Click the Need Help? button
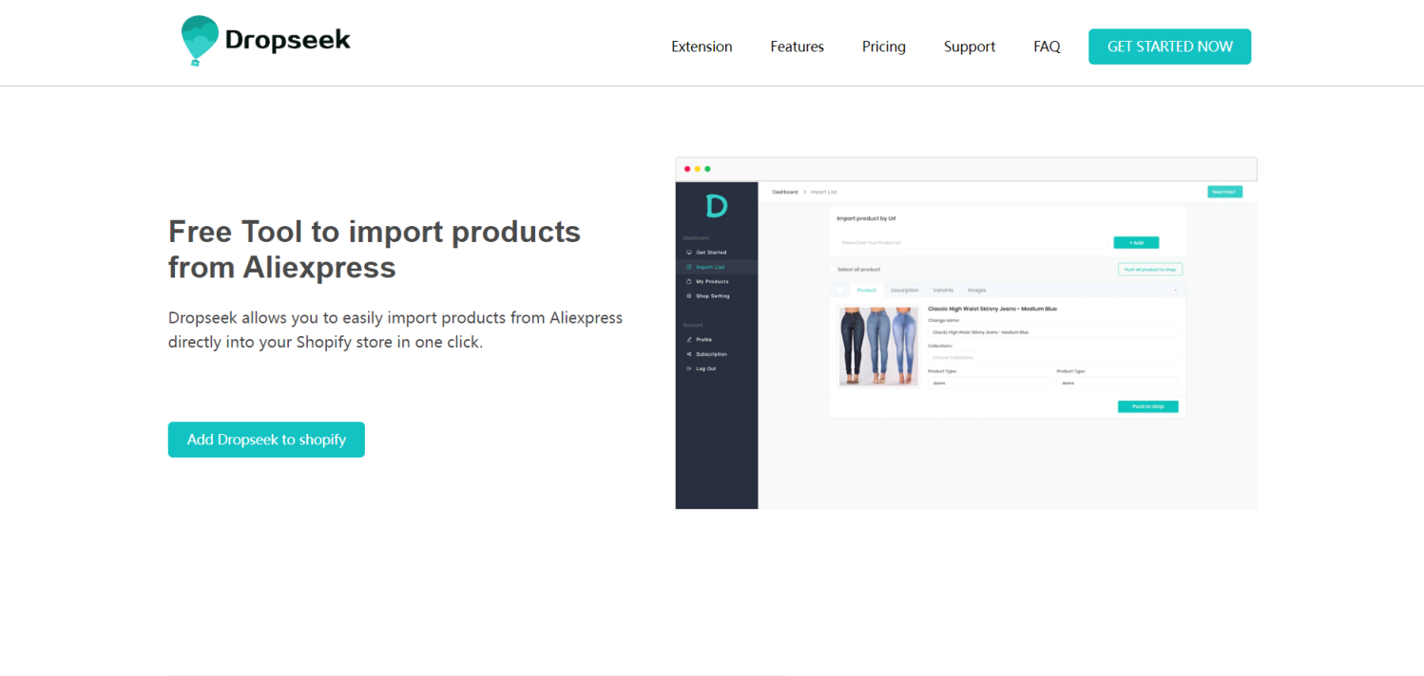Viewport: 1424px width, 676px height. [1224, 191]
